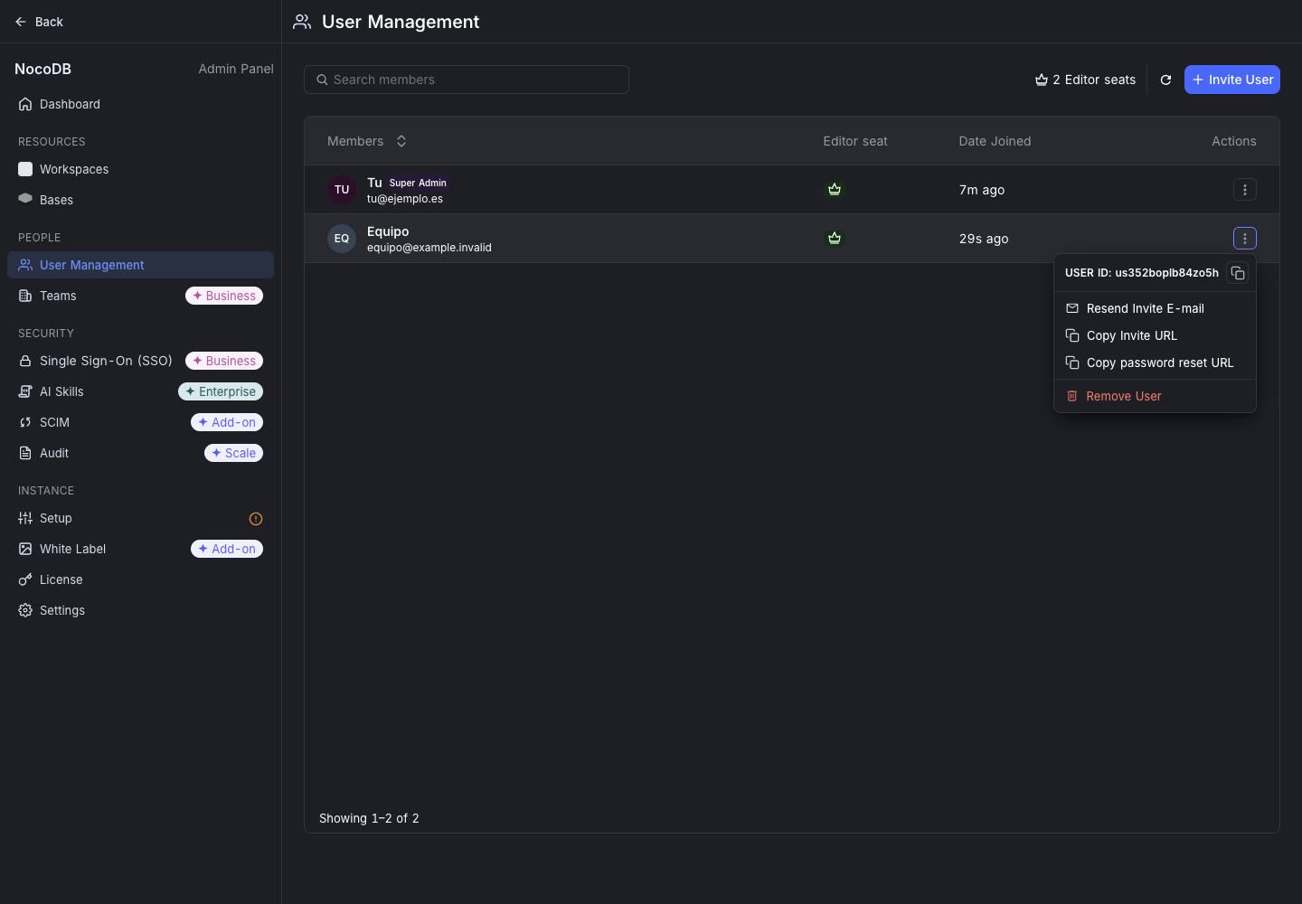Viewport: 1302px width, 904px height.
Task: Click the Bases database icon
Action: [x=25, y=200]
